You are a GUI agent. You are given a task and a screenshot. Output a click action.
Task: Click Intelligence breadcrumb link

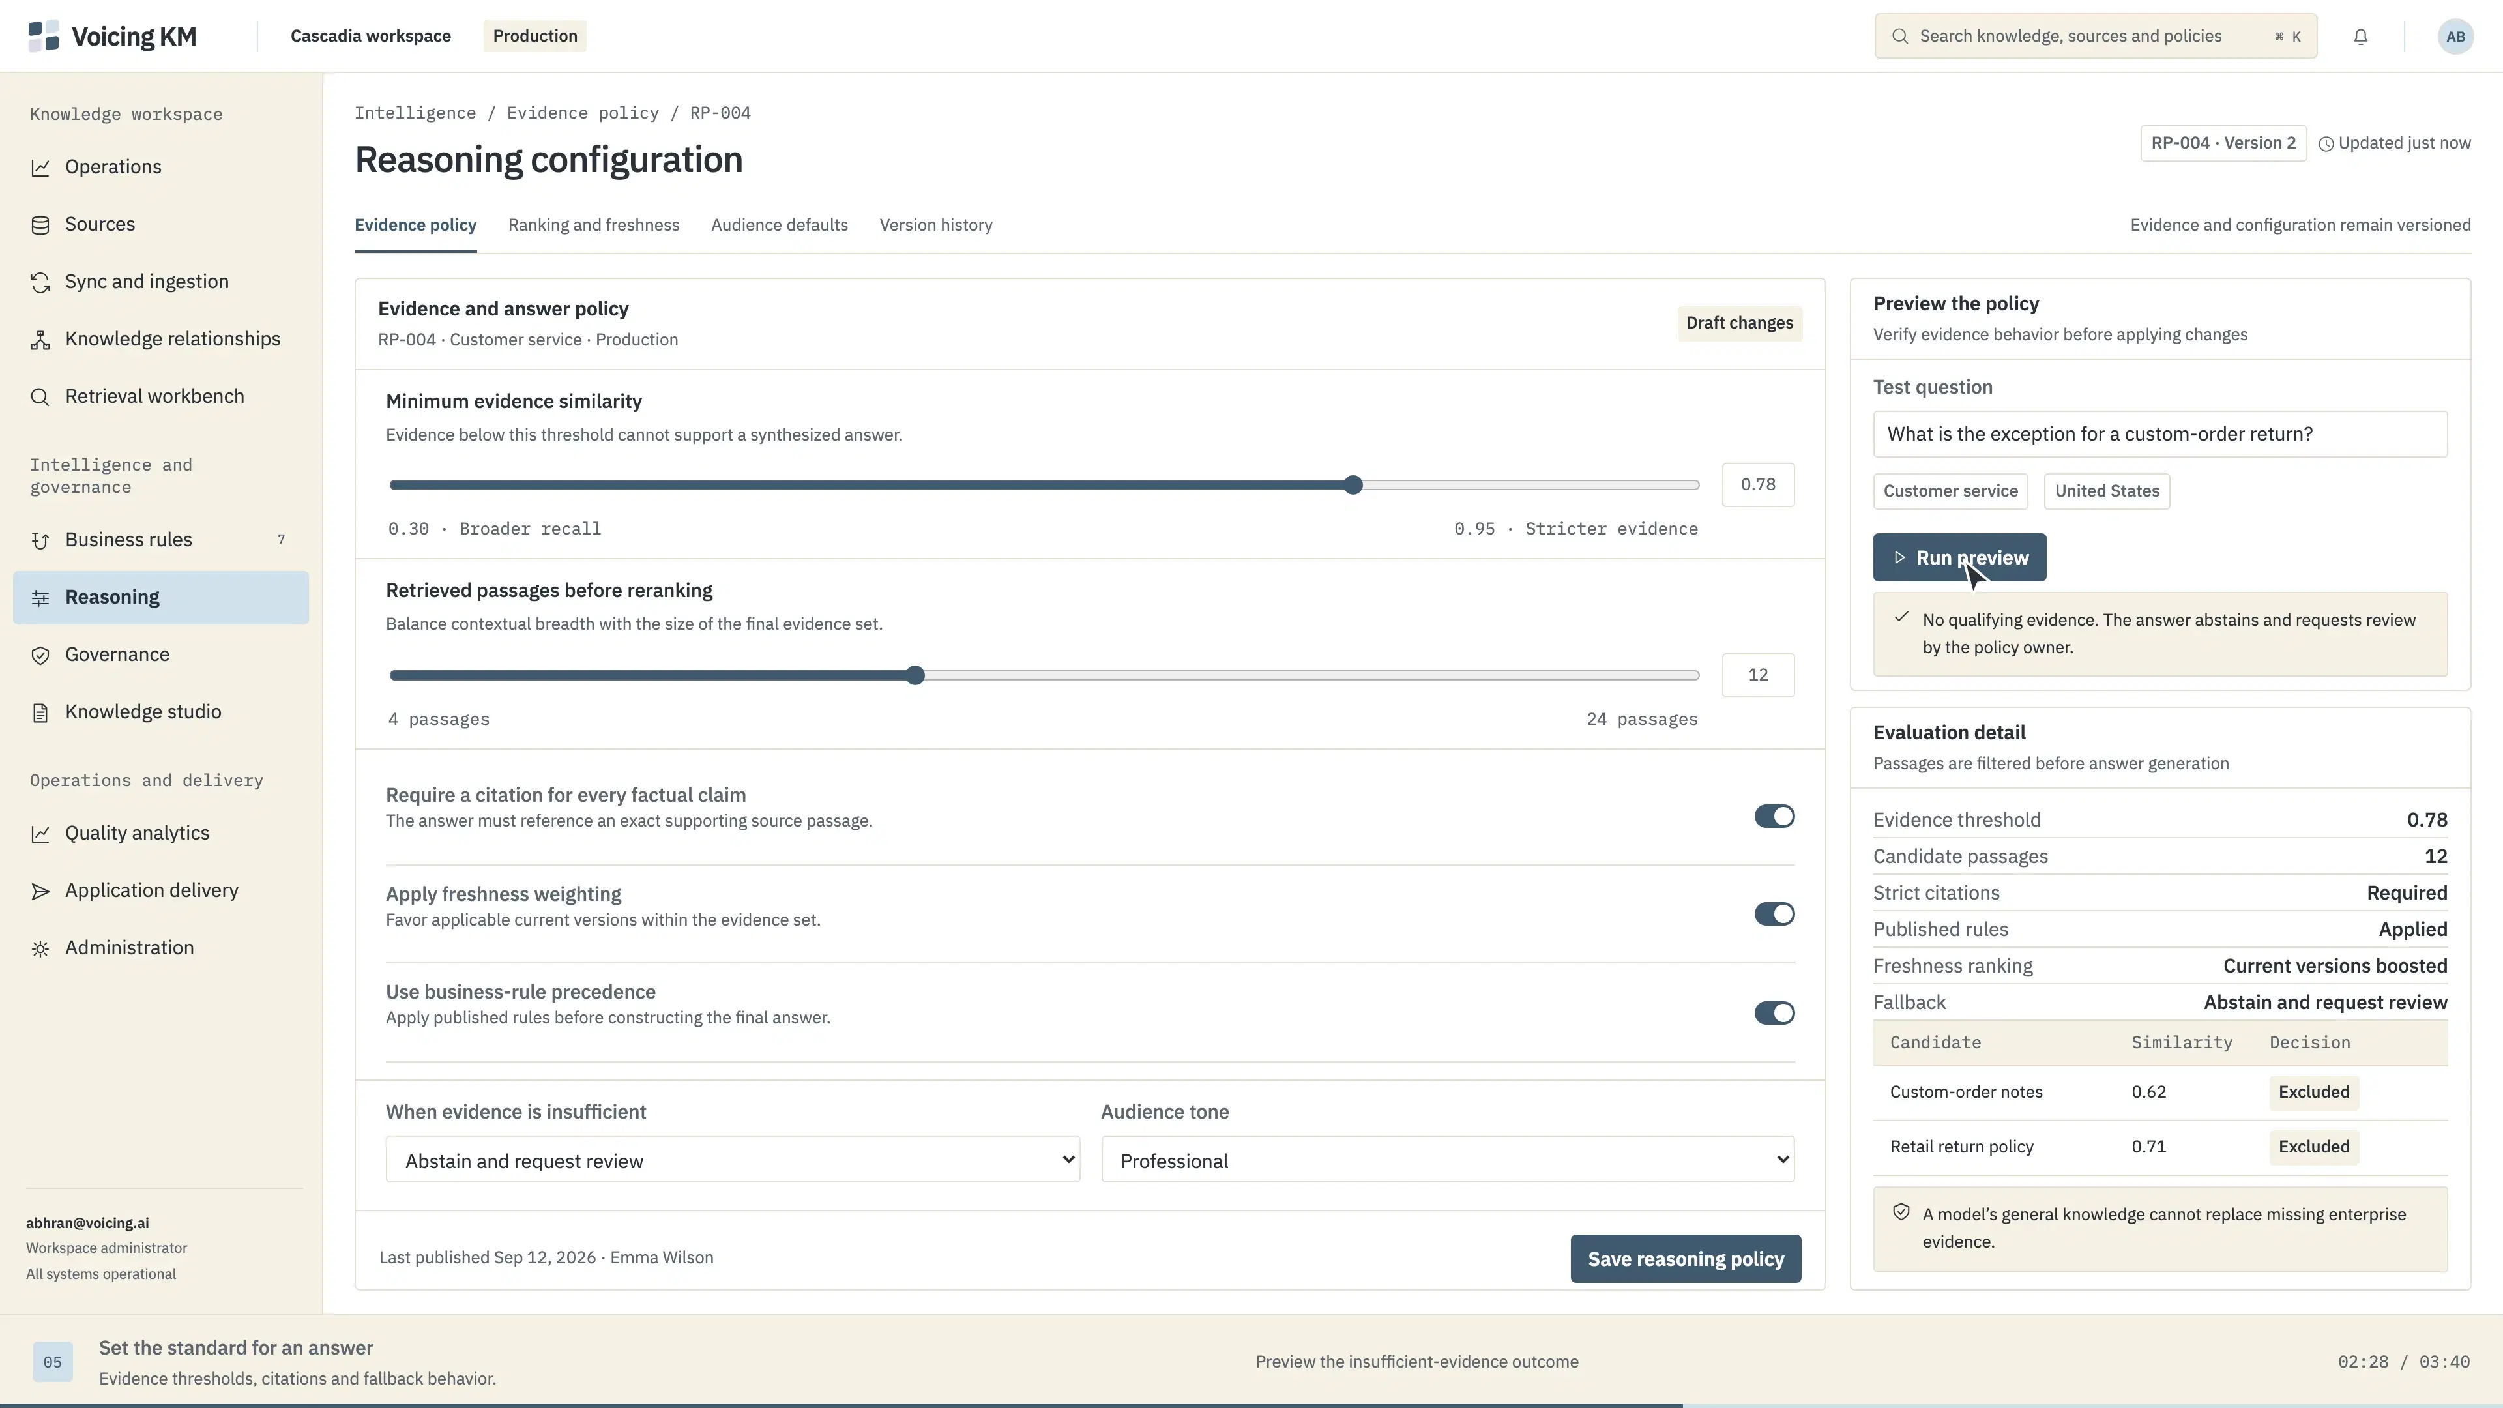(x=415, y=113)
